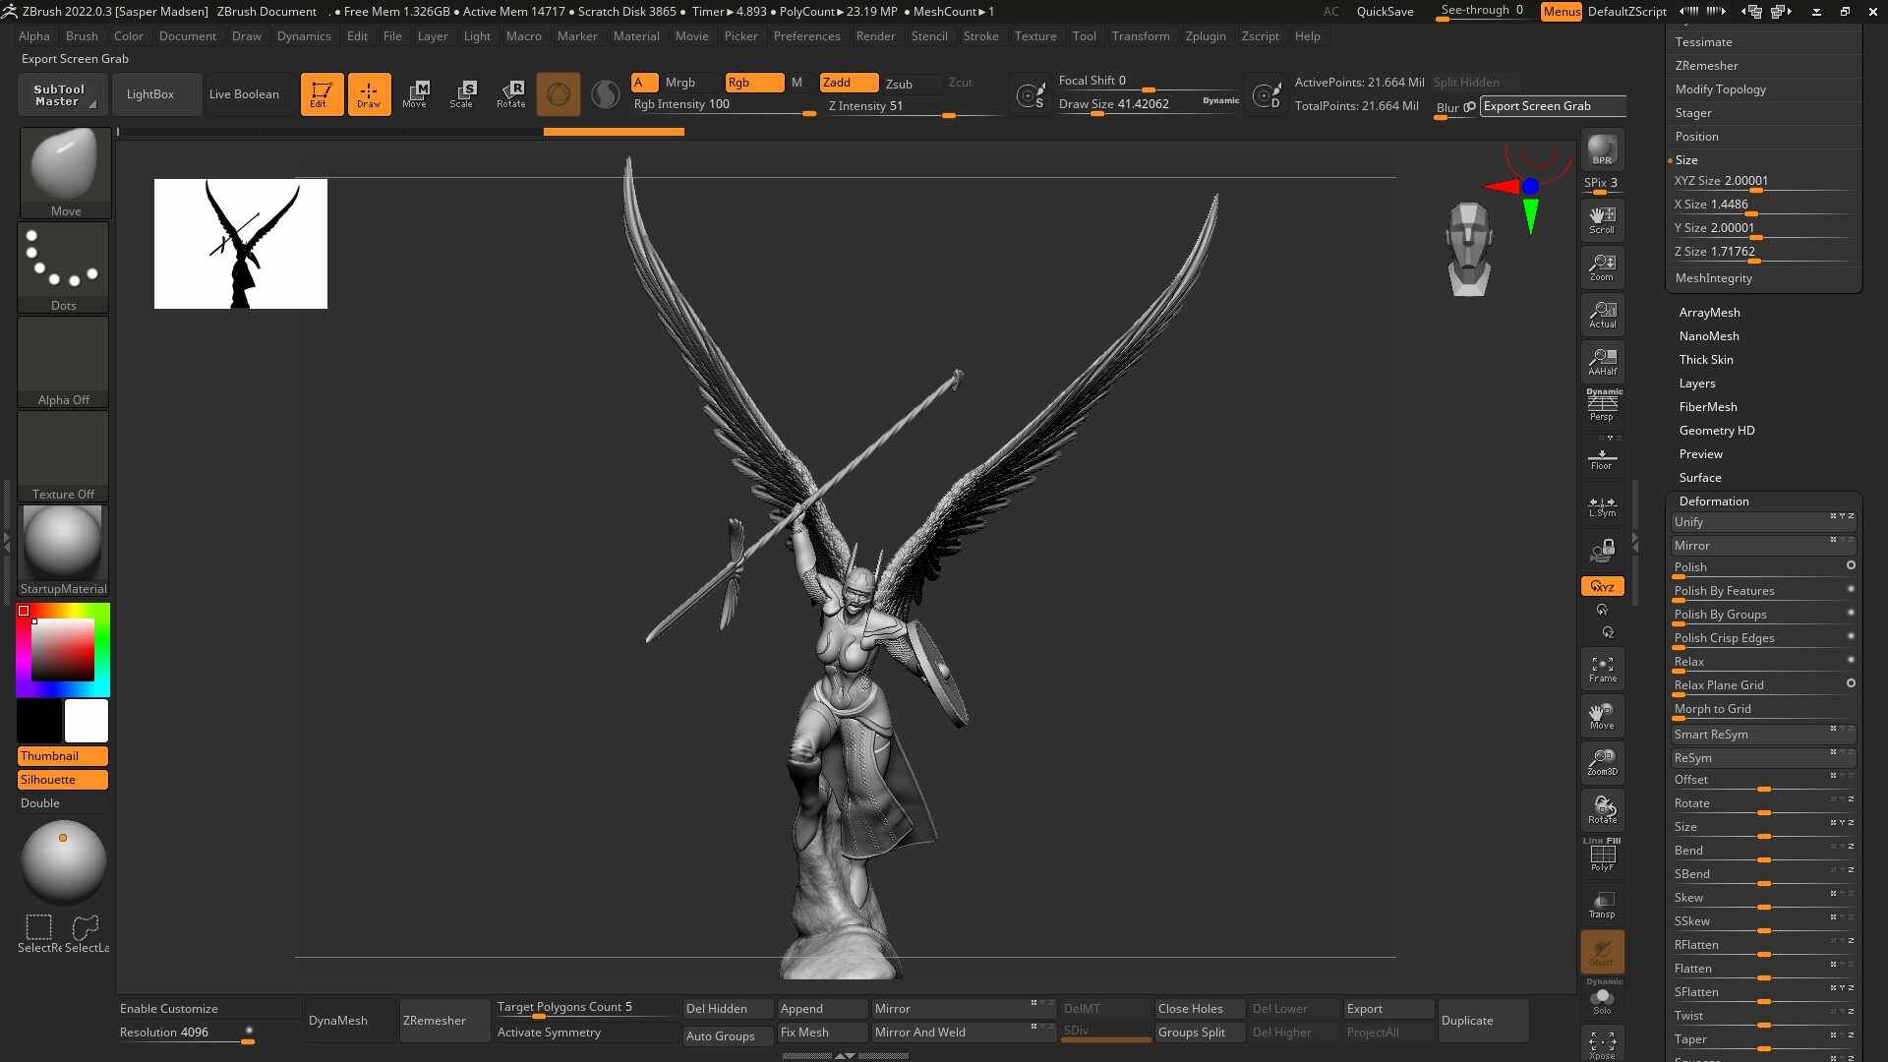This screenshot has width=1888, height=1062.
Task: Click the Close Holes button
Action: point(1191,1009)
